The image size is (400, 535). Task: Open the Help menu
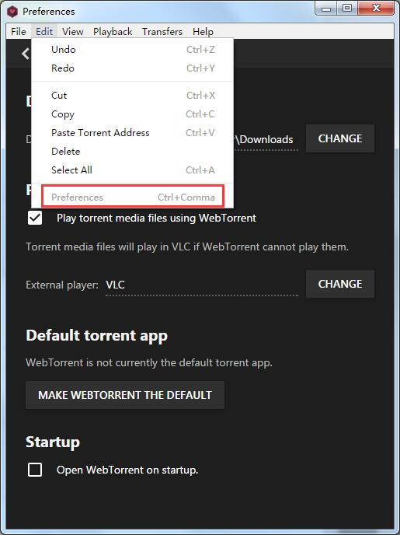pos(203,31)
